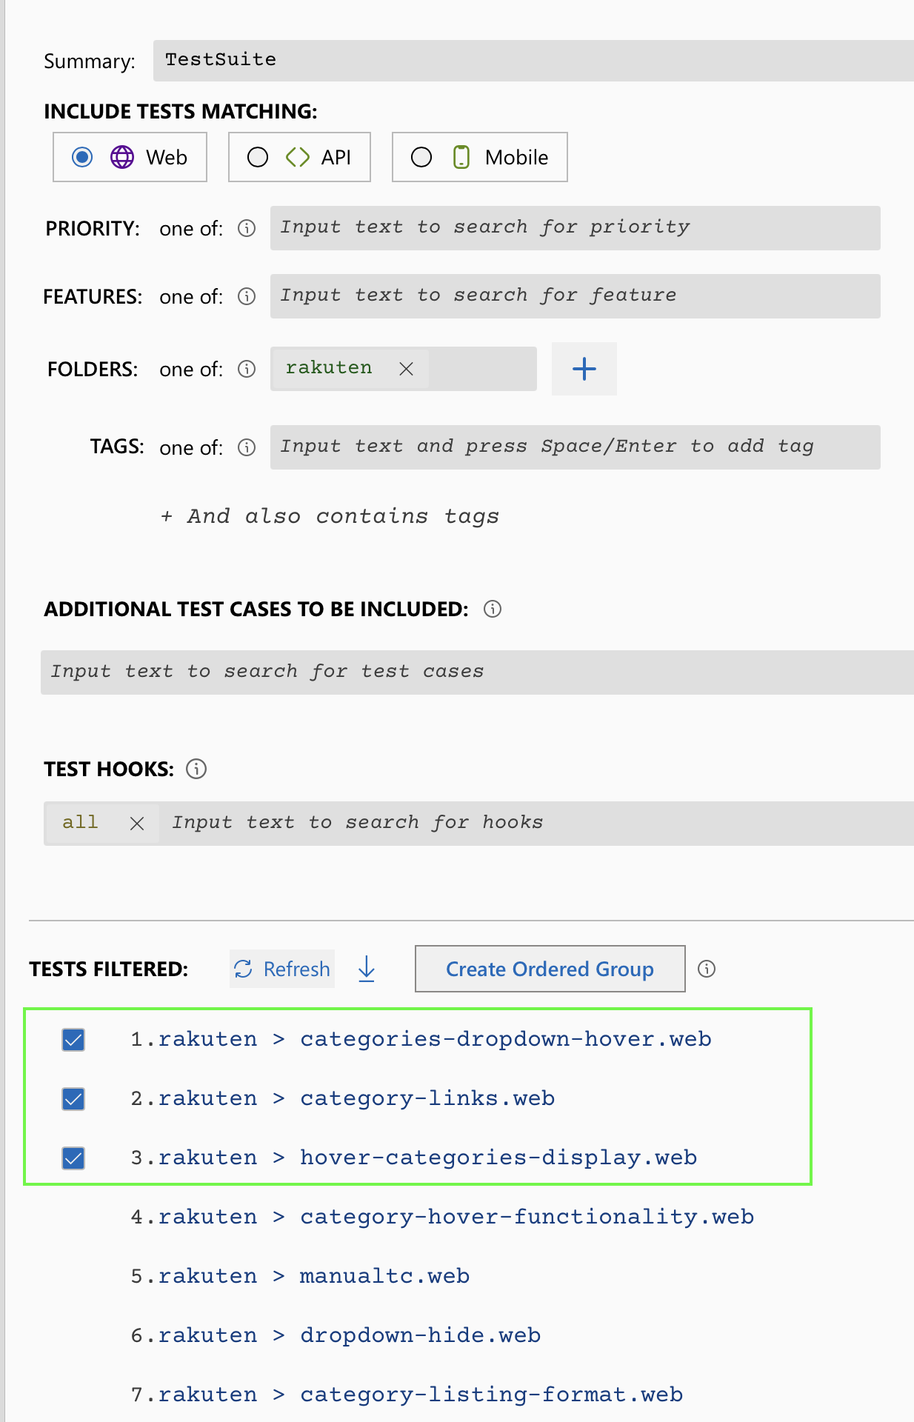Click info icon beside Create Ordered Group
This screenshot has height=1422, width=914.
pos(707,969)
